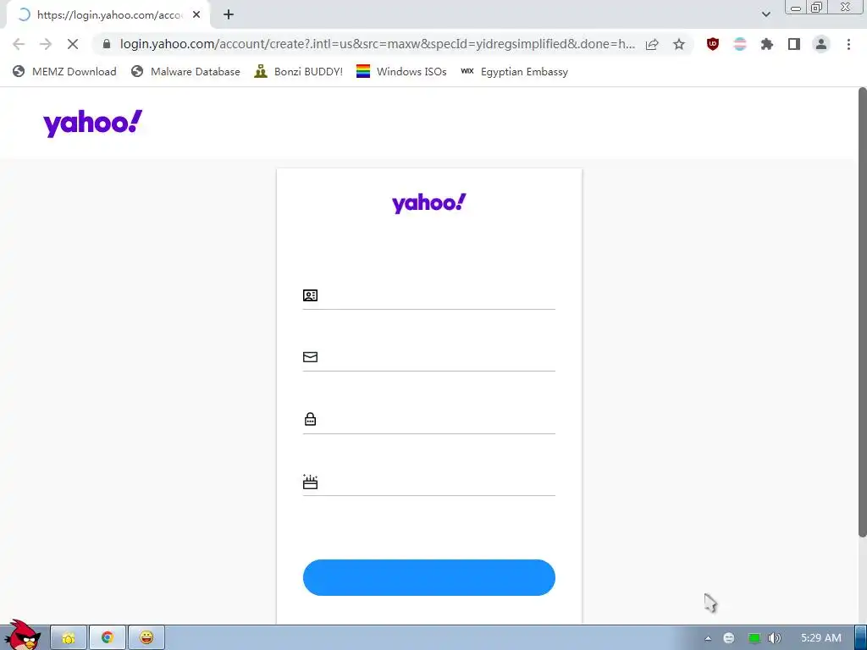Click the Chrome icon in the taskbar

(108, 637)
